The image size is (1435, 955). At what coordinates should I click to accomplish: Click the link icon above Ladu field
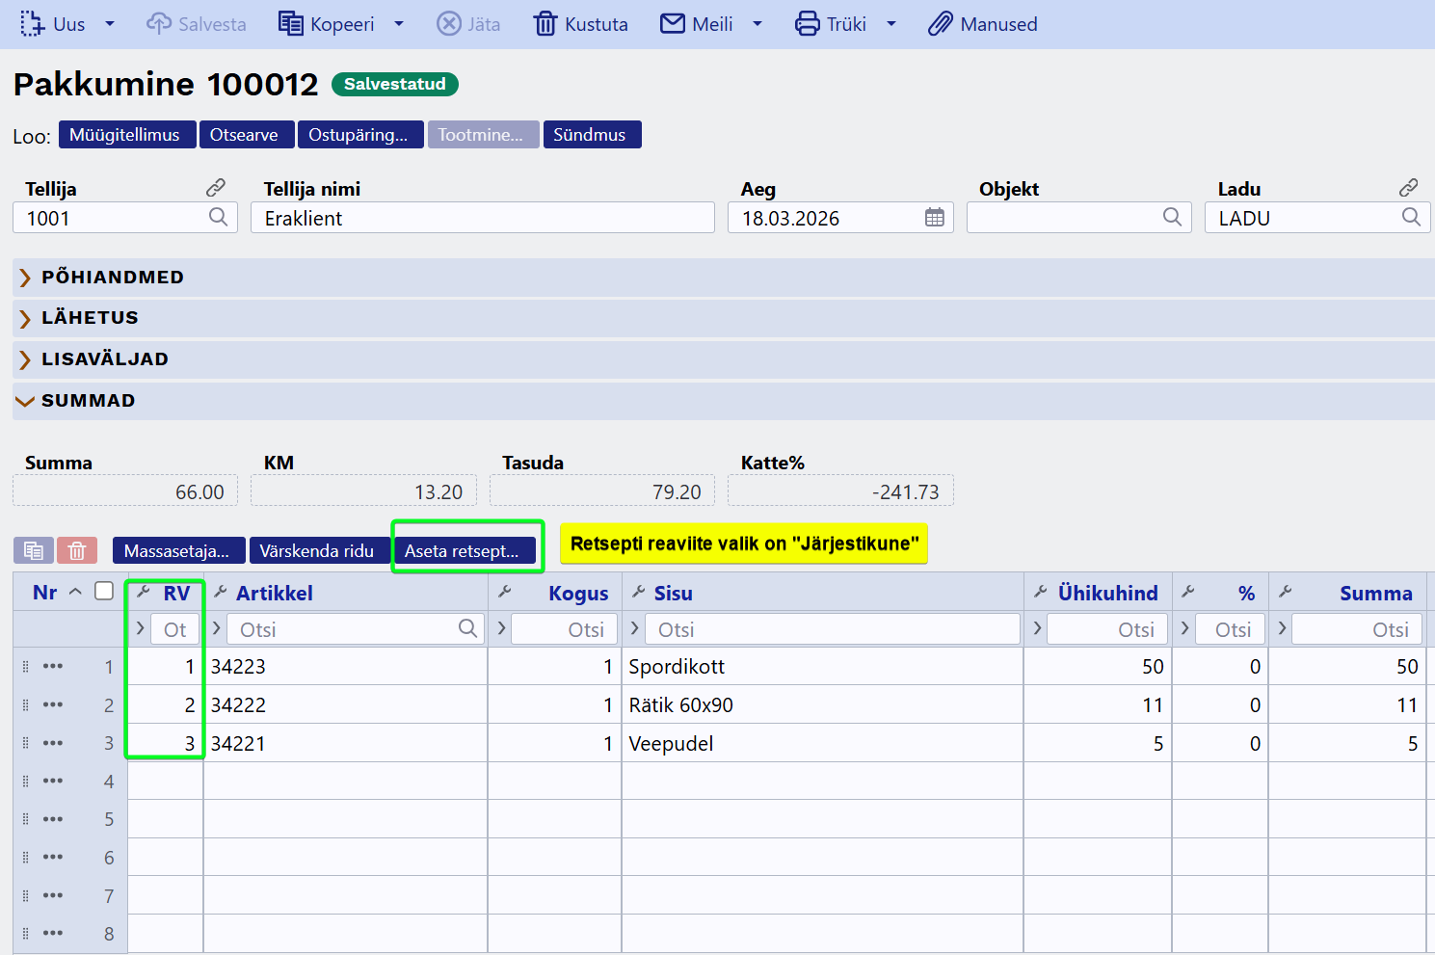click(x=1408, y=188)
